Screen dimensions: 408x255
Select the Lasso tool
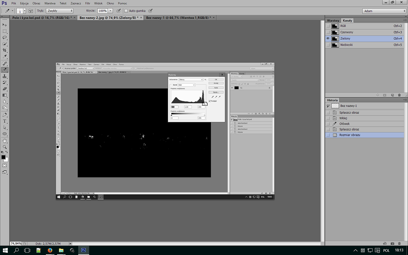coord(5,37)
